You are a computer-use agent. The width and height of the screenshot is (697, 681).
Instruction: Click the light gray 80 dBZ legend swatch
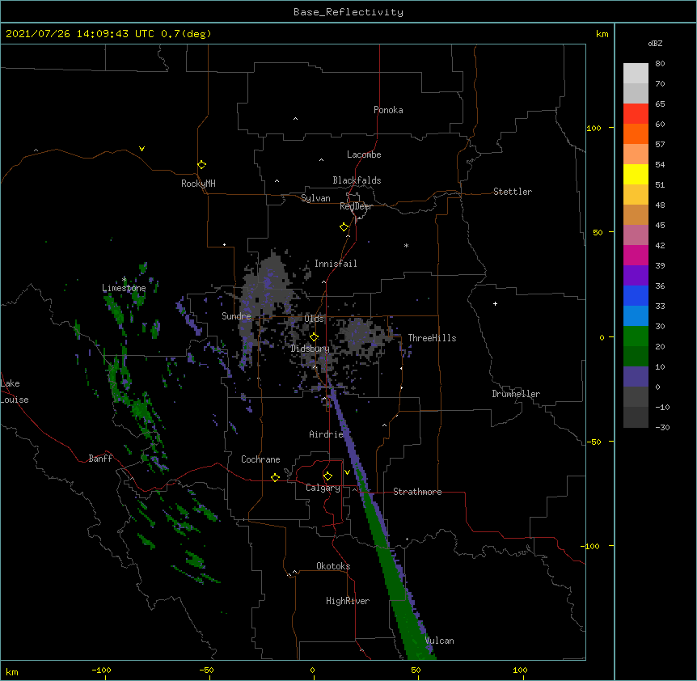636,73
